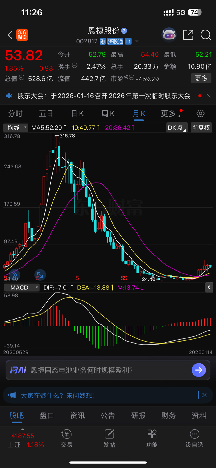Tap the 316.78 high price marker
The height and width of the screenshot is (468, 216).
[65, 136]
